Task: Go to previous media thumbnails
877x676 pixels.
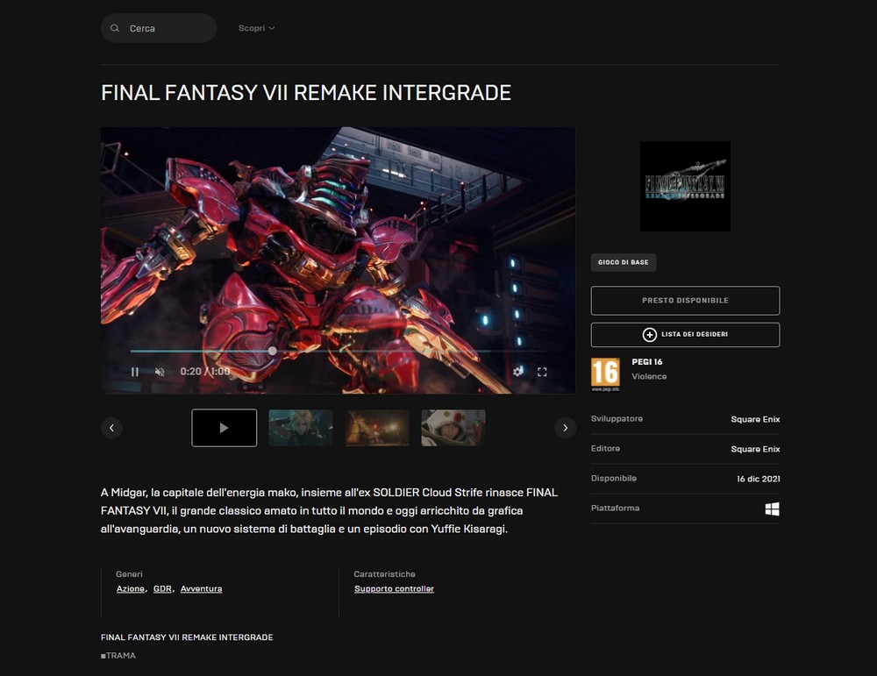Action: [x=112, y=428]
